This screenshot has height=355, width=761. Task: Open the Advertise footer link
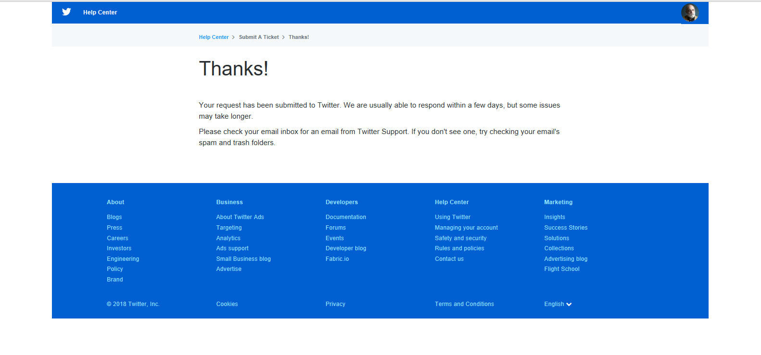pos(229,269)
